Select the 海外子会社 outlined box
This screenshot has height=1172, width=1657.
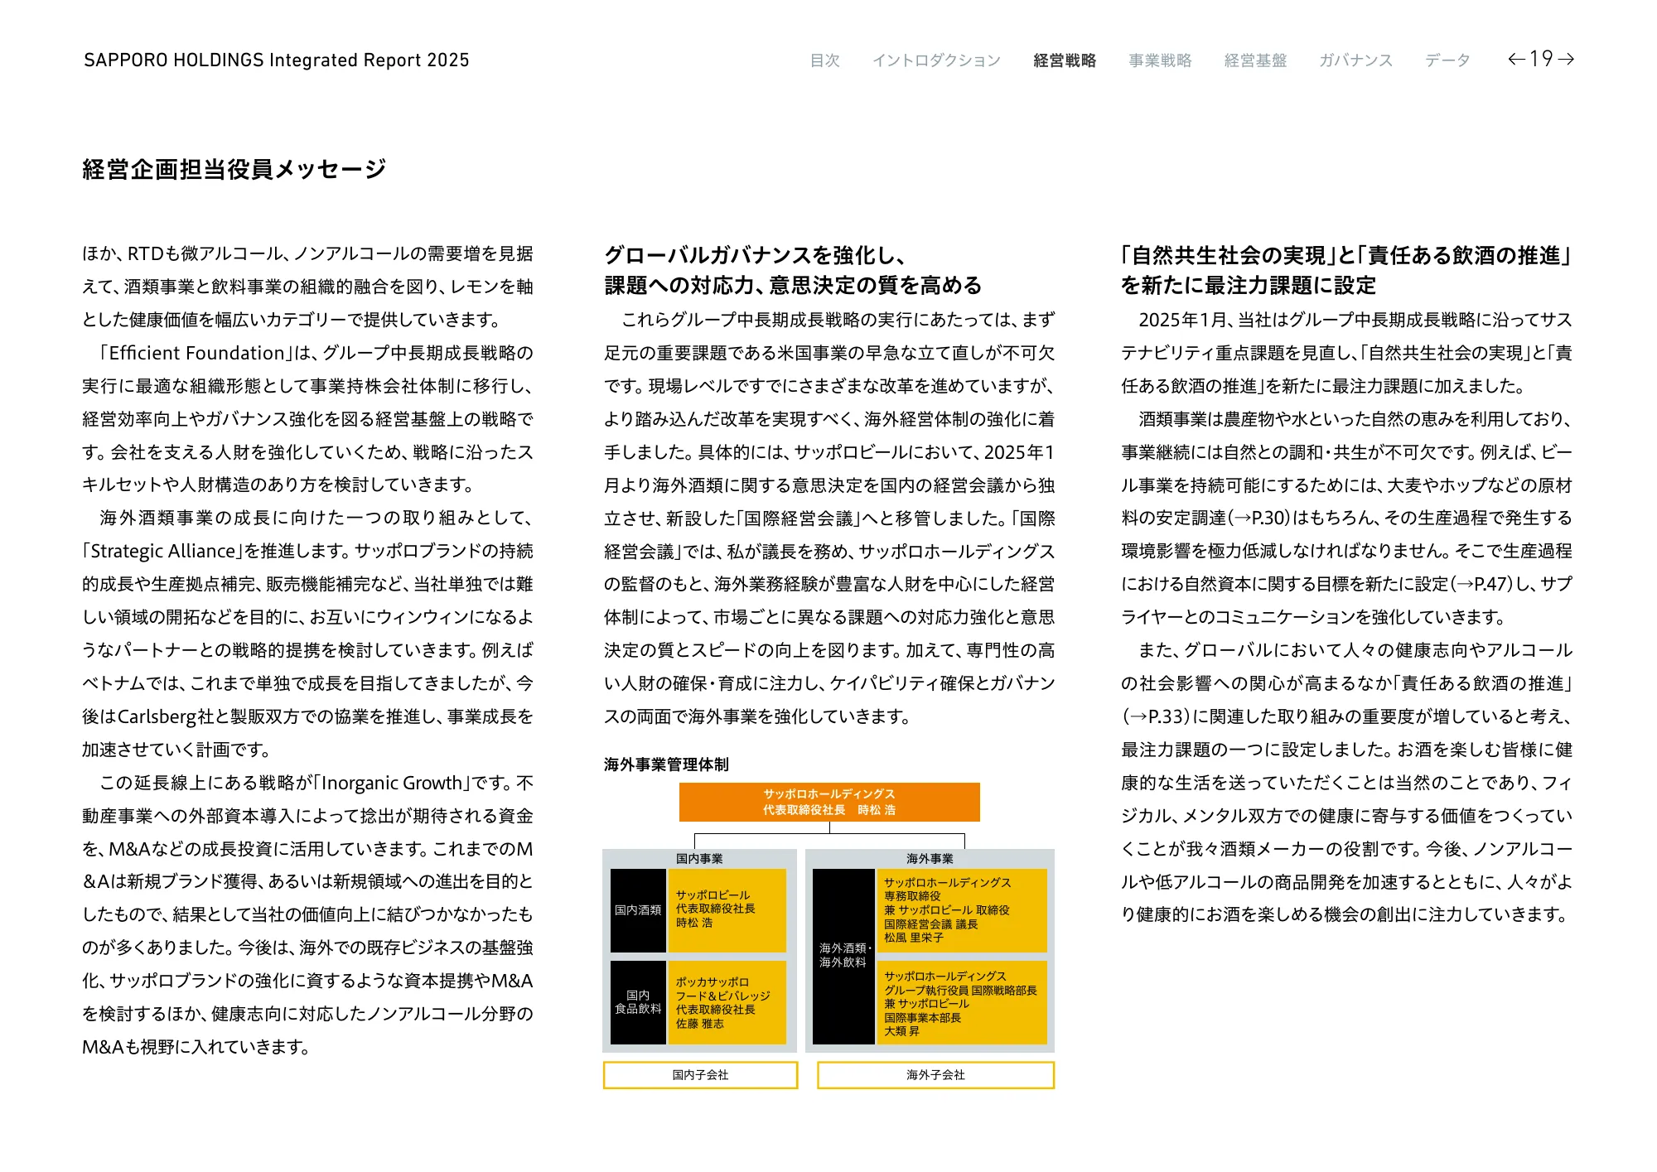pyautogui.click(x=935, y=1075)
